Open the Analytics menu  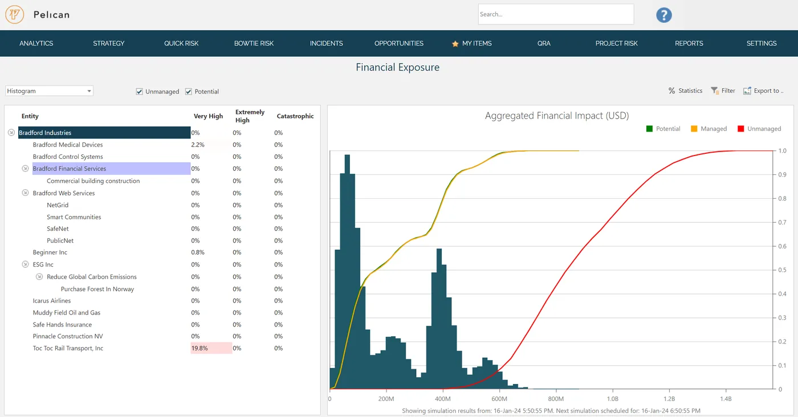(36, 43)
